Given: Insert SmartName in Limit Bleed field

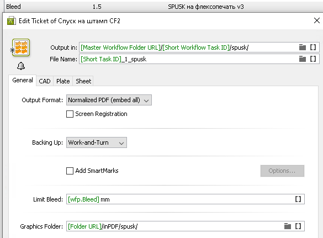Looking at the screenshot, I should tap(298, 199).
